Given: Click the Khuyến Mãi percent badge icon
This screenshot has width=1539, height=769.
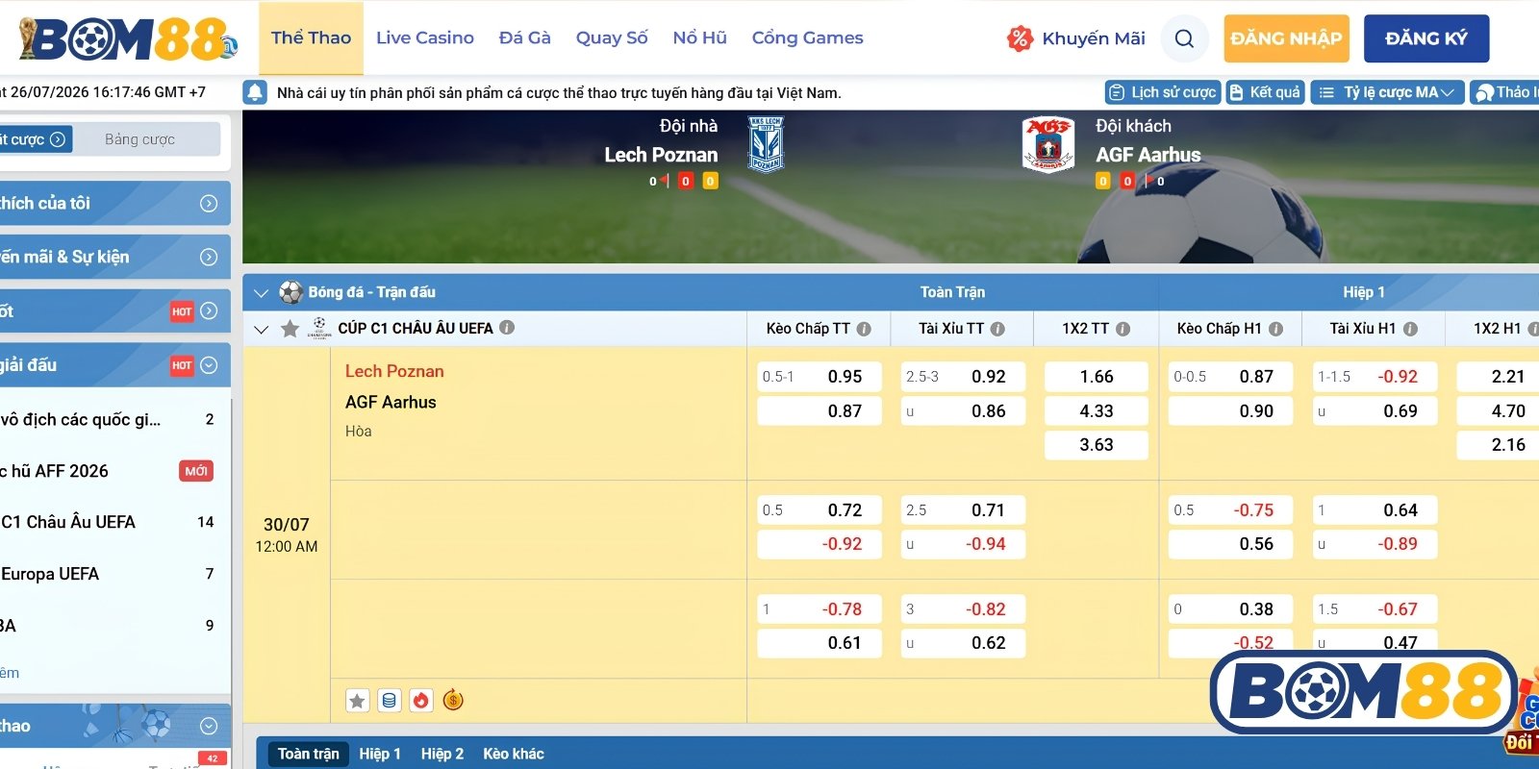Looking at the screenshot, I should [1020, 38].
